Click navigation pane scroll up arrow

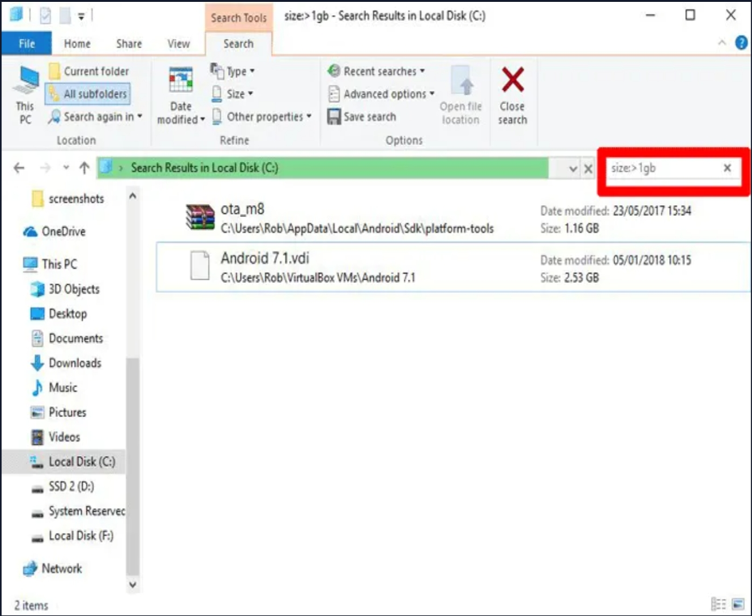[x=132, y=196]
